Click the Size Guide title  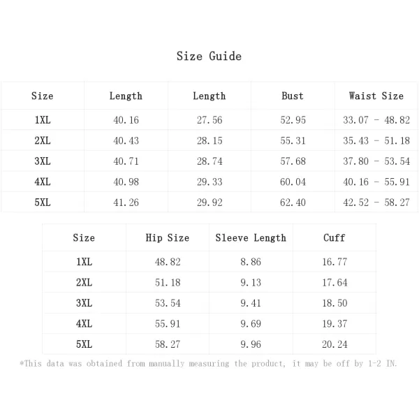click(x=209, y=57)
